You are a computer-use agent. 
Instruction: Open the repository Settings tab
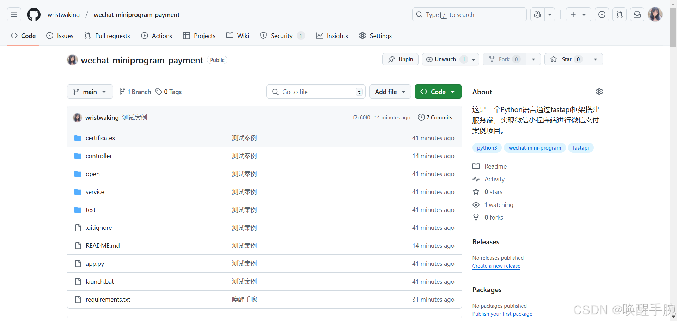[x=375, y=36]
